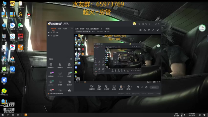This screenshot has height=117, width=208.
Task: Click the box icon between padlock and bell
Action: (149, 30)
